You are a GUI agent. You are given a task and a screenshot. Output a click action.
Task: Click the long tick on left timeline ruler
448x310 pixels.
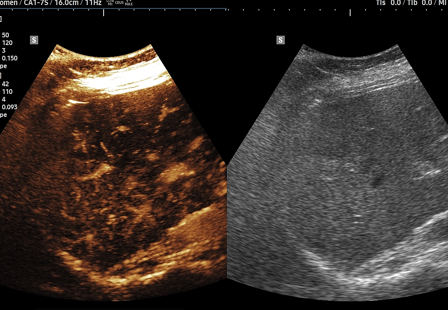tap(103, 13)
